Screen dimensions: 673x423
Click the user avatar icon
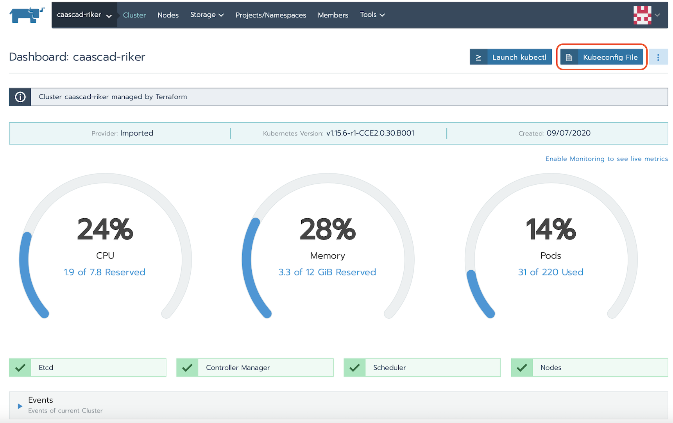[x=642, y=15]
